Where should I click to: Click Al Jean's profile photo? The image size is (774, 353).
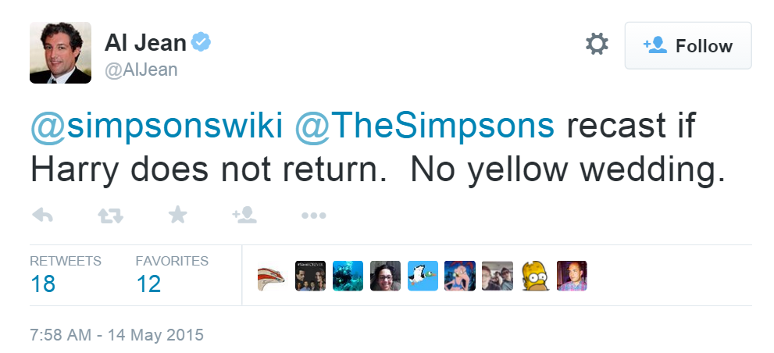(x=60, y=52)
